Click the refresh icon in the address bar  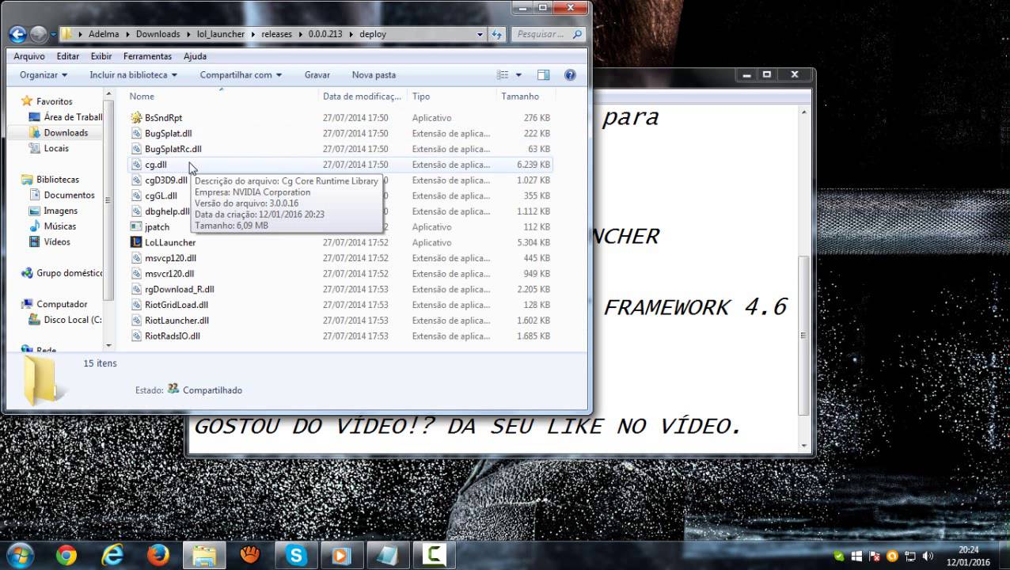(495, 34)
